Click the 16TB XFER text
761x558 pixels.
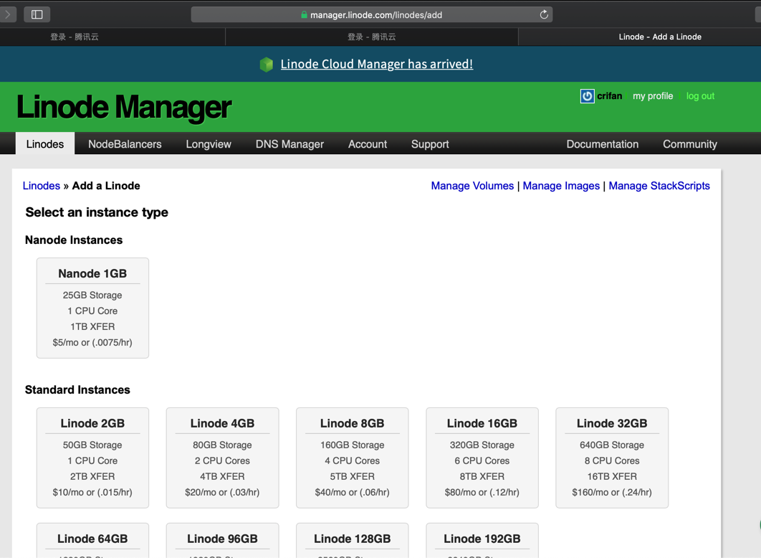point(612,476)
